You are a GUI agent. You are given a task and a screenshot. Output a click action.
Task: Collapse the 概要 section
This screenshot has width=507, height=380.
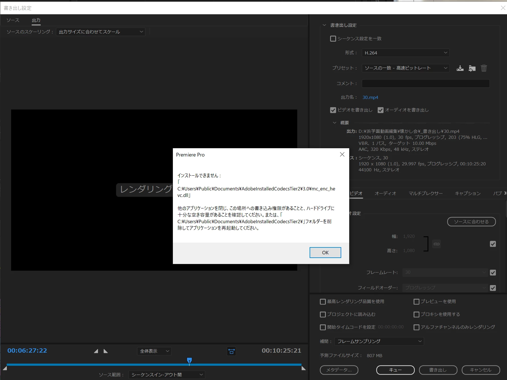335,123
